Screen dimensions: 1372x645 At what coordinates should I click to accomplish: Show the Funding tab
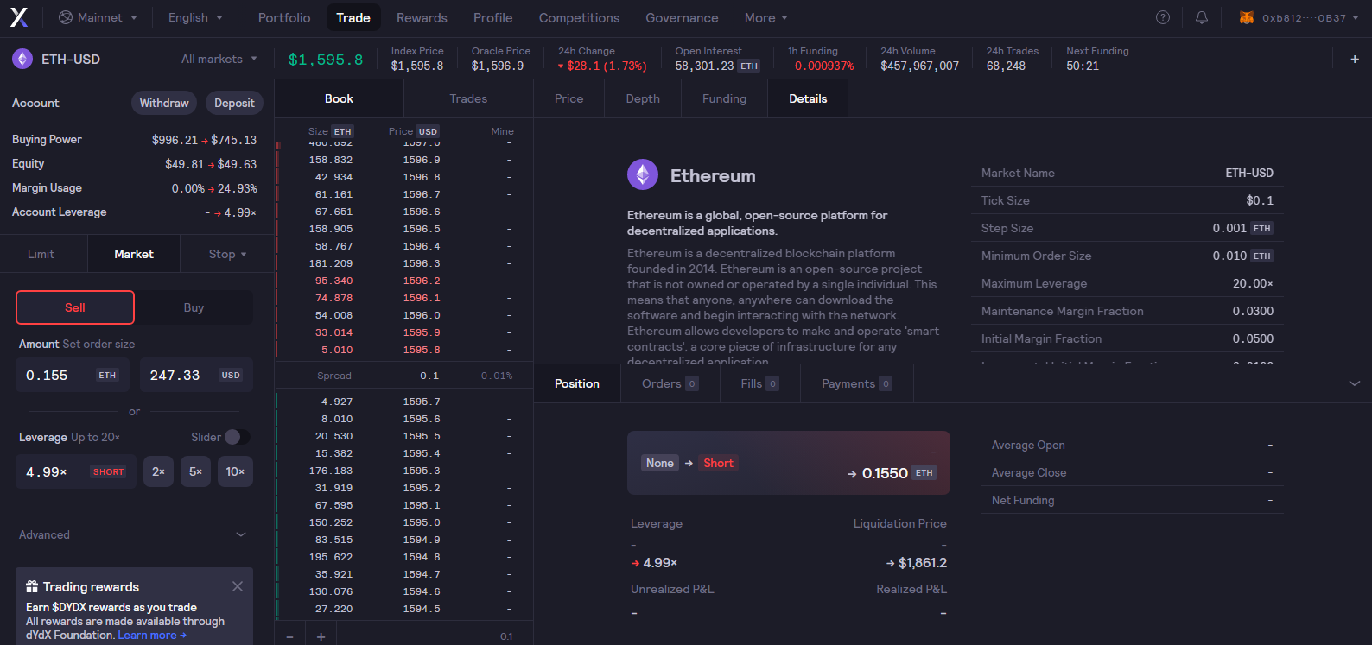[724, 98]
